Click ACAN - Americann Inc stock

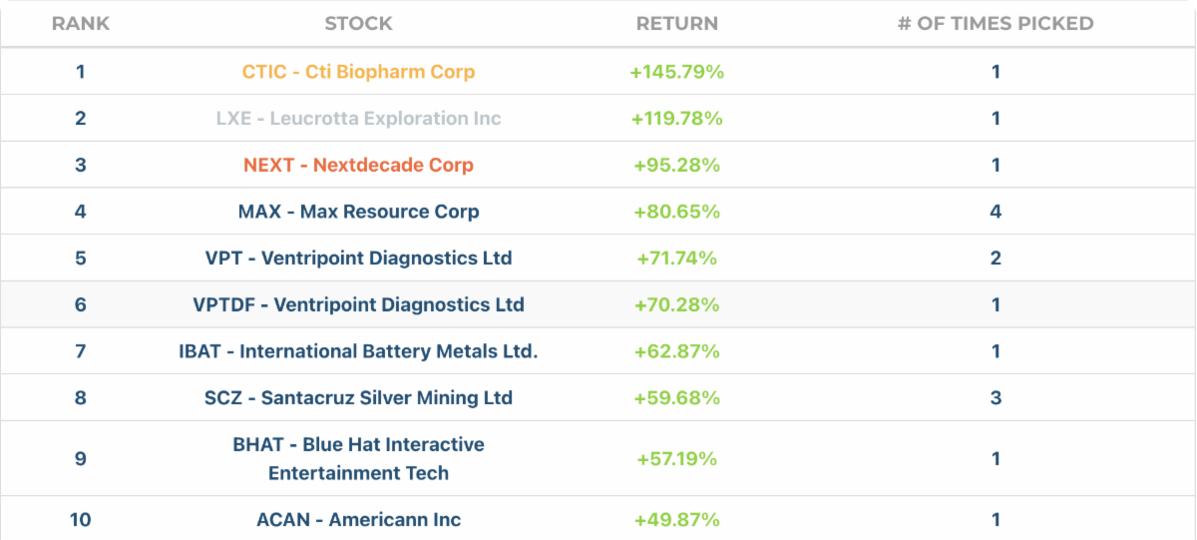(358, 520)
